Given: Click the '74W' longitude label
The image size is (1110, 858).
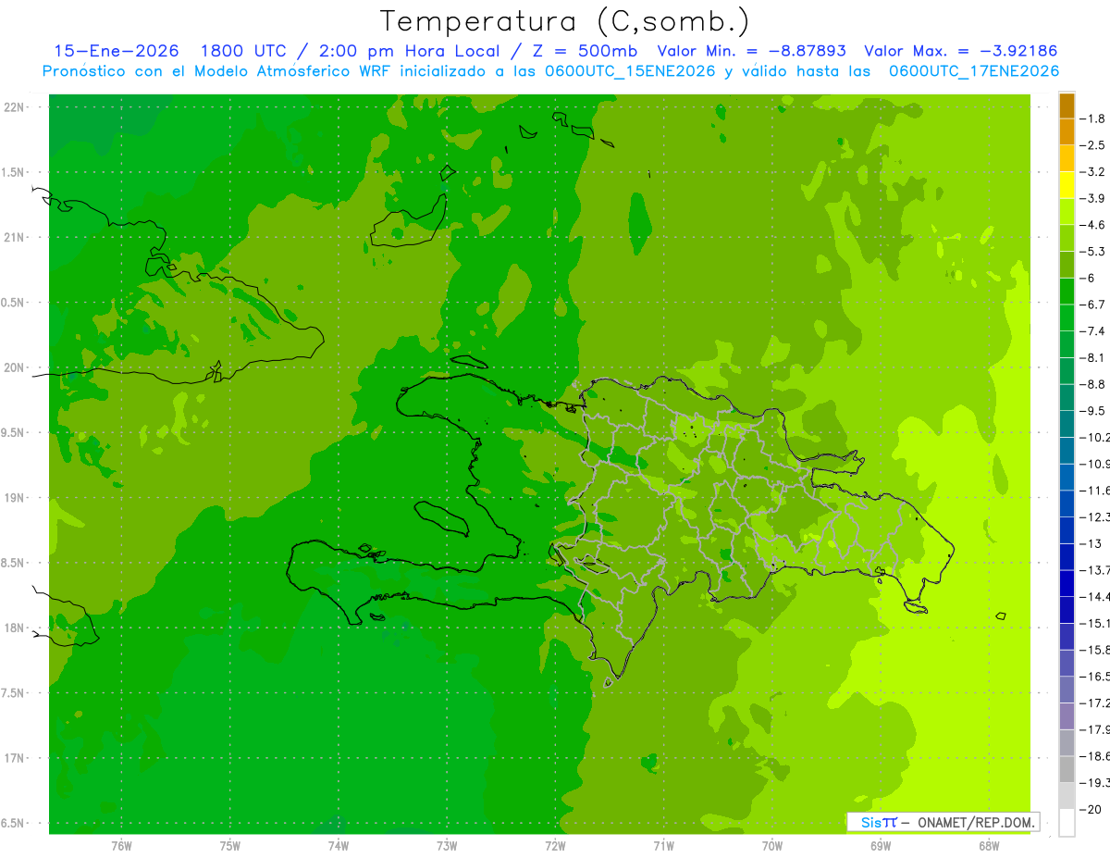Looking at the screenshot, I should (x=339, y=845).
